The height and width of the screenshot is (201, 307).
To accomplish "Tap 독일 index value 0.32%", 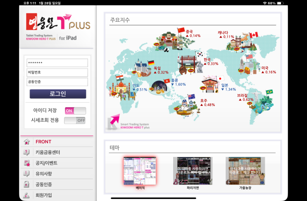I will 161,72.
